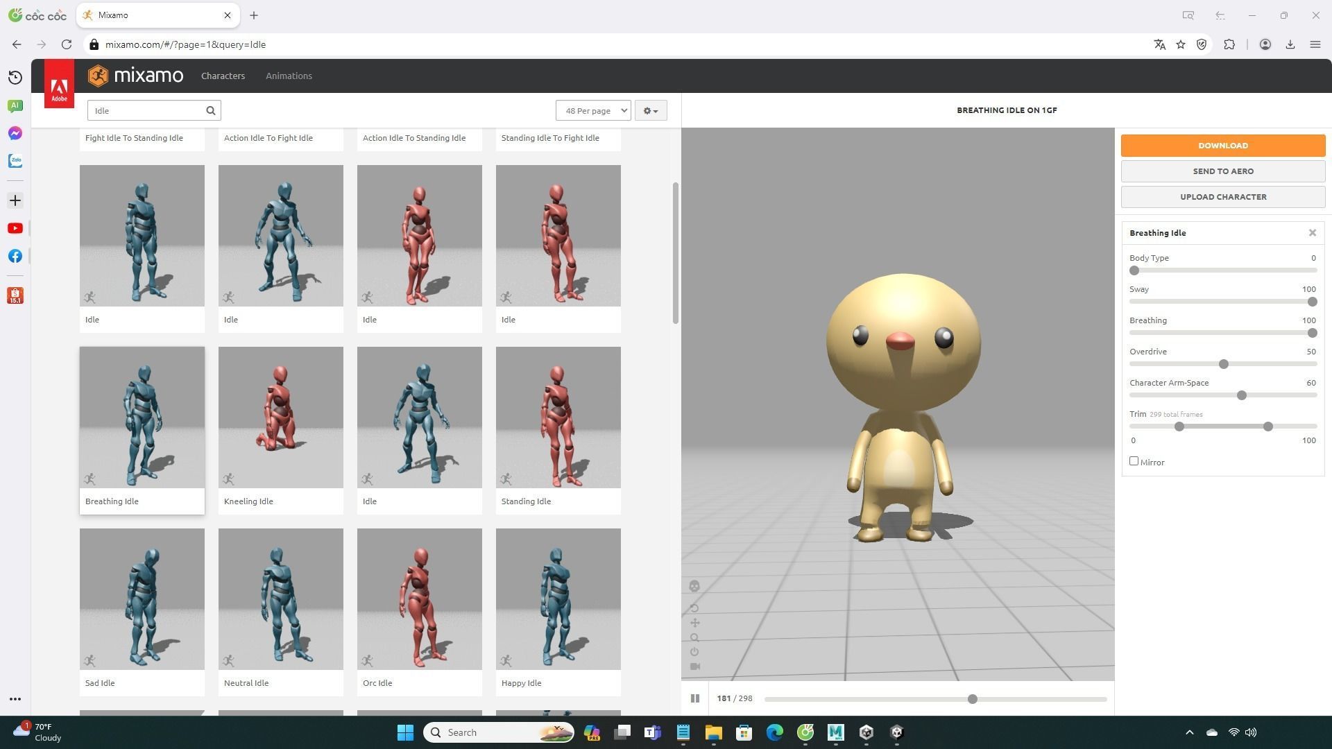1332x749 pixels.
Task: Pause the animation playback
Action: [x=694, y=698]
